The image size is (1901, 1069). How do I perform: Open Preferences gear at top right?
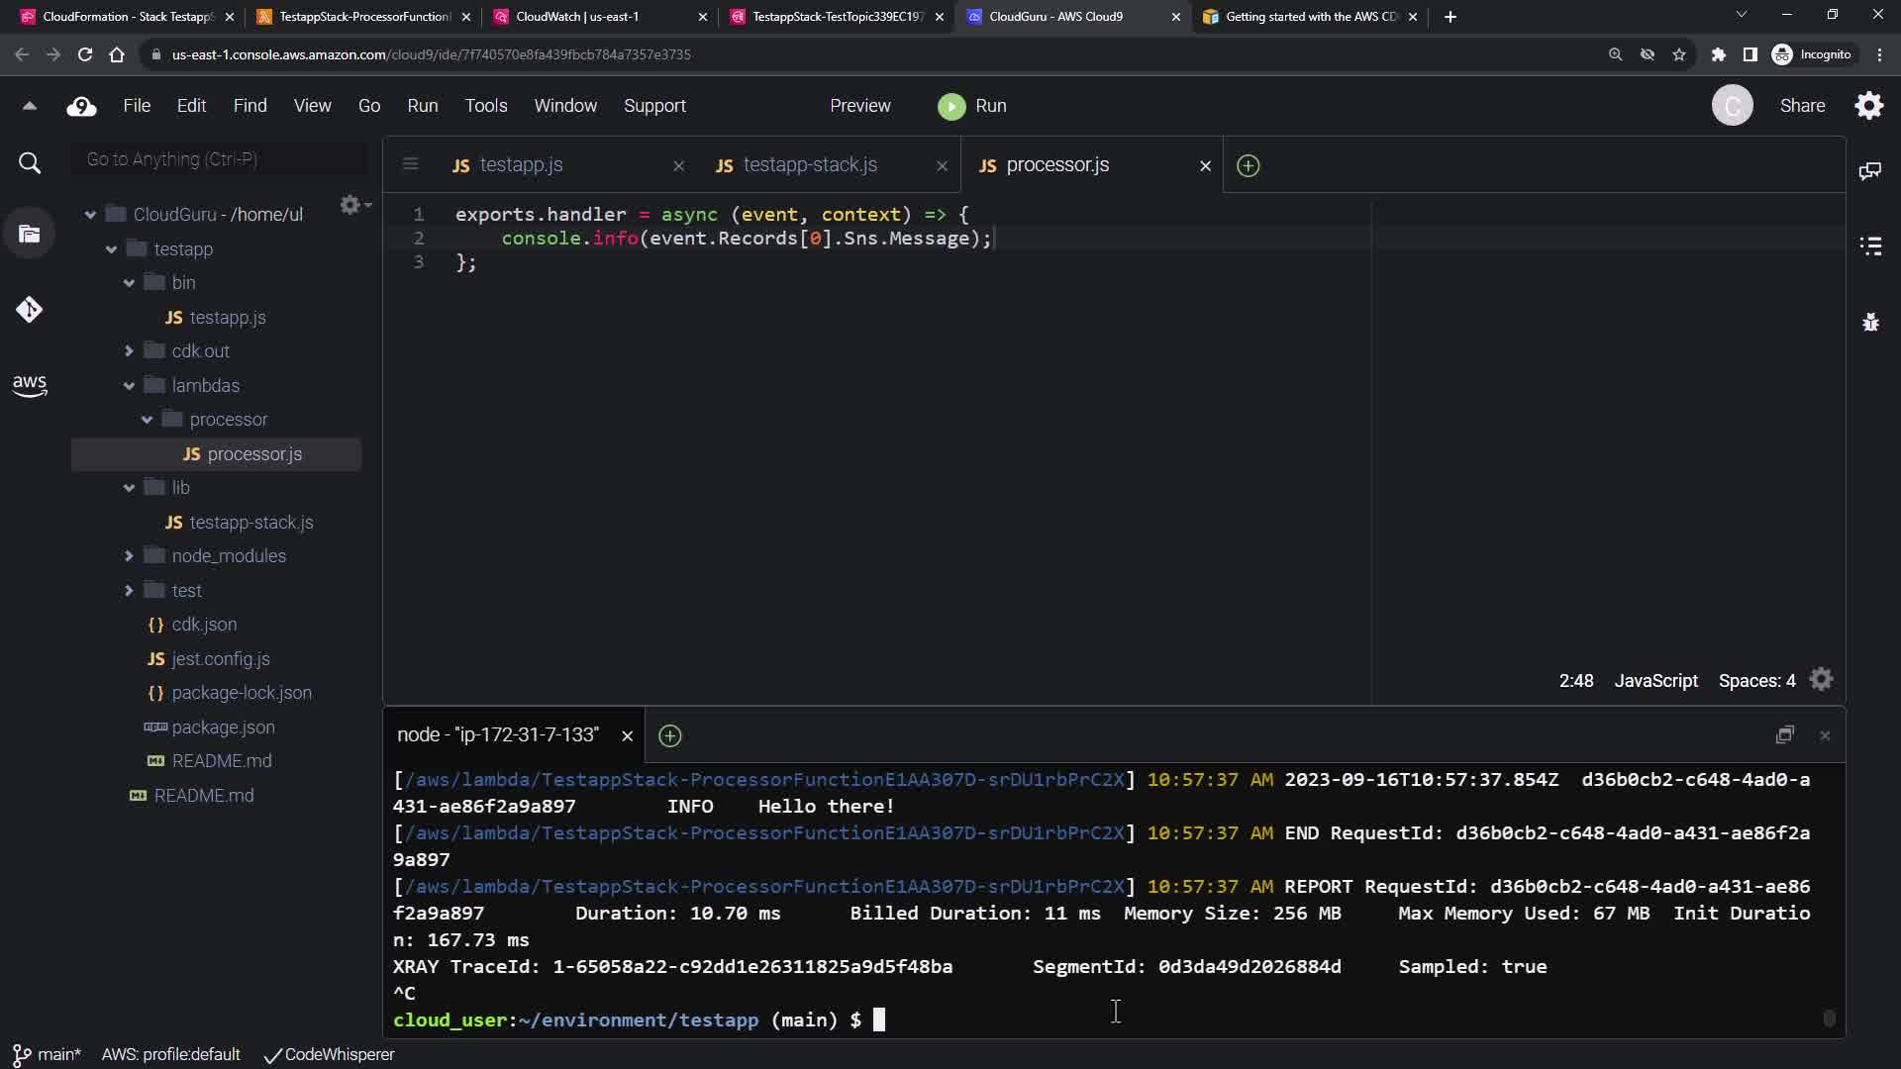1868,106
